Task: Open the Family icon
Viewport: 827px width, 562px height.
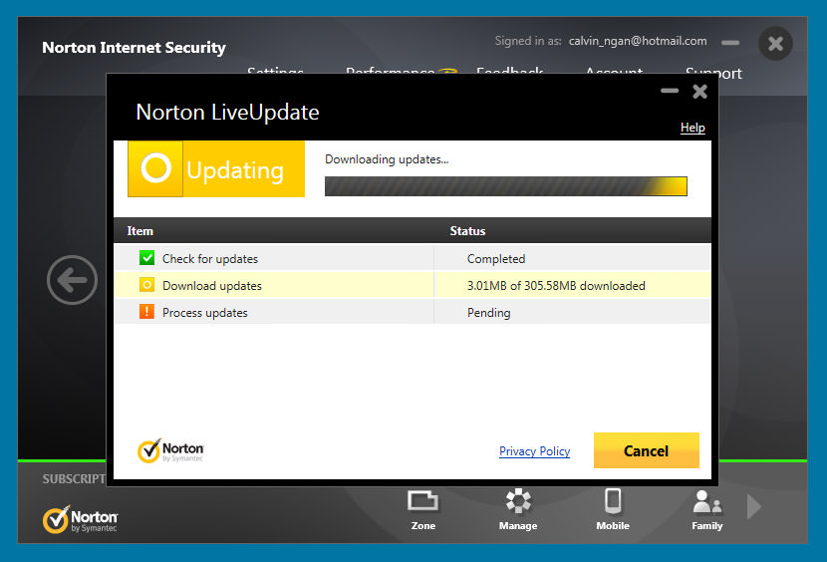Action: [706, 509]
